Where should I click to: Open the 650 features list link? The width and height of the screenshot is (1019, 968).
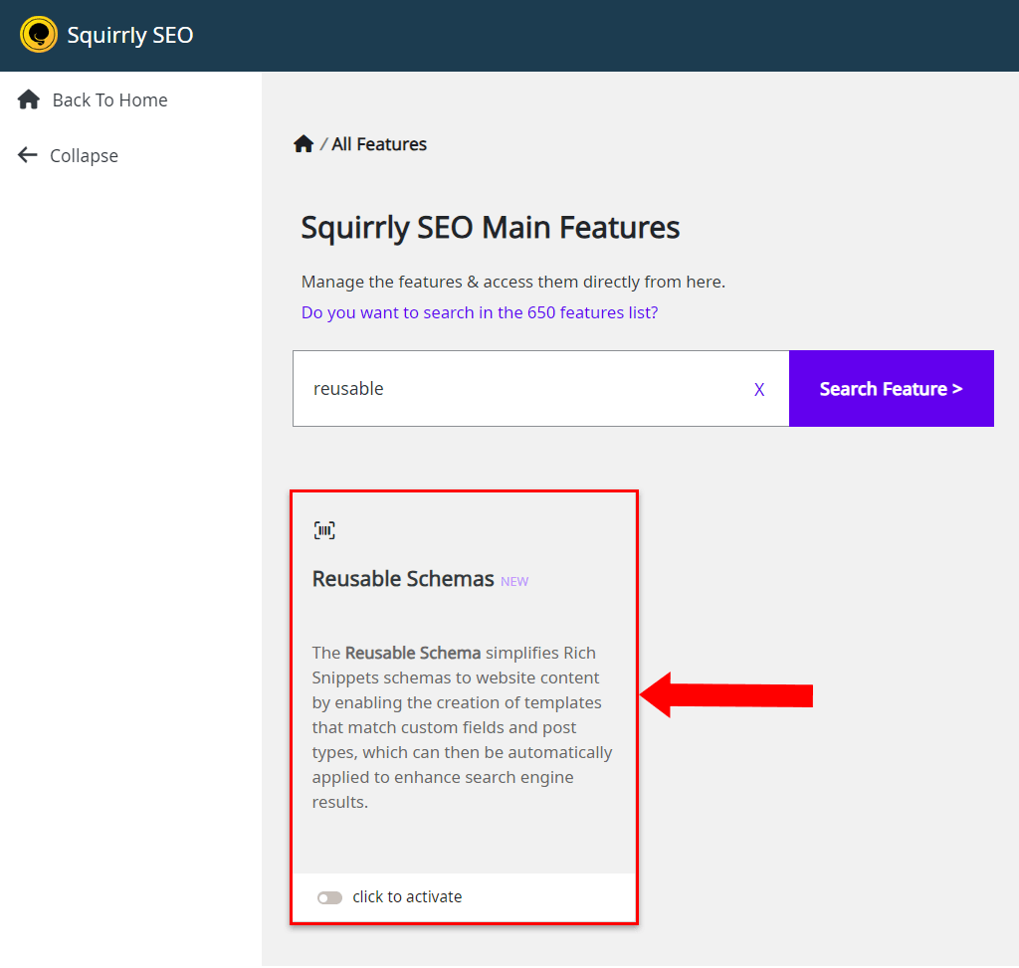pos(480,312)
